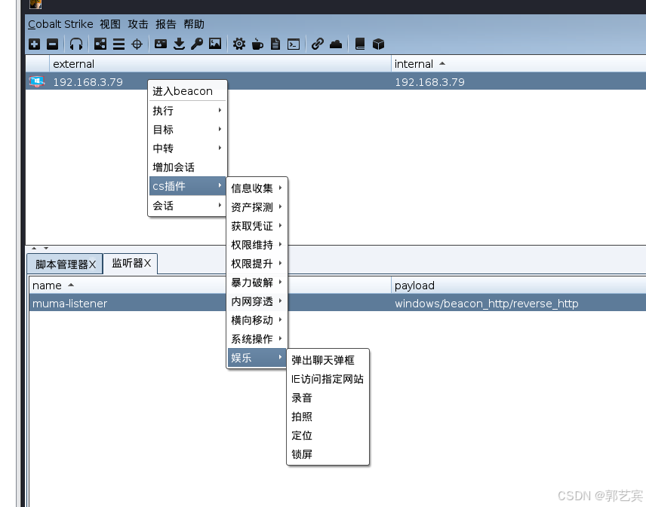Expand the cs插件 submenu
The width and height of the screenshot is (646, 507).
[187, 186]
